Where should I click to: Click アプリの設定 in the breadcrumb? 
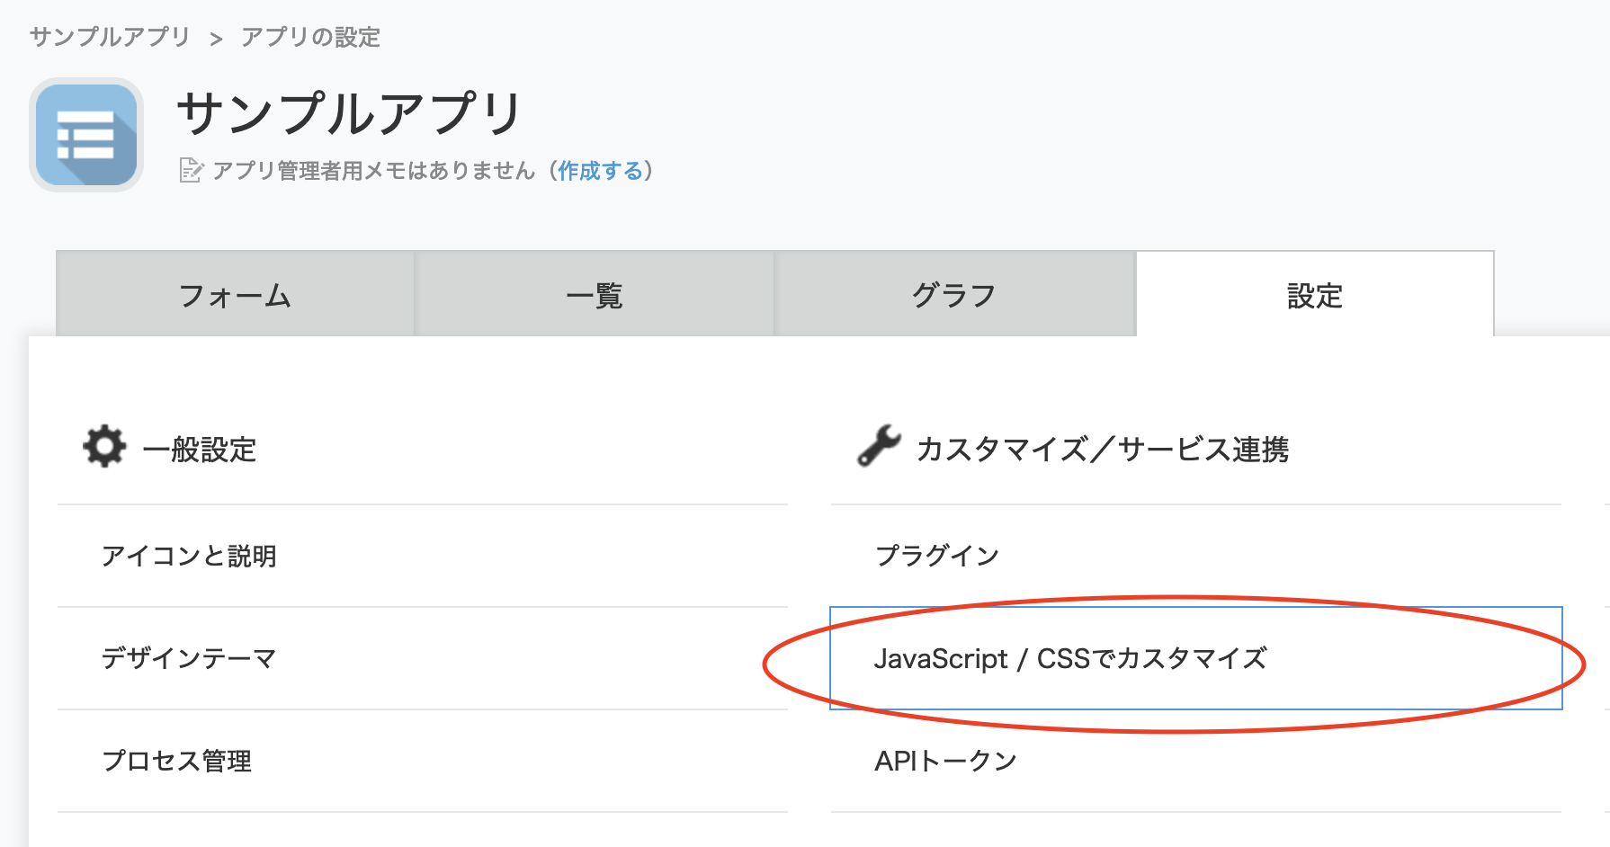coord(310,37)
